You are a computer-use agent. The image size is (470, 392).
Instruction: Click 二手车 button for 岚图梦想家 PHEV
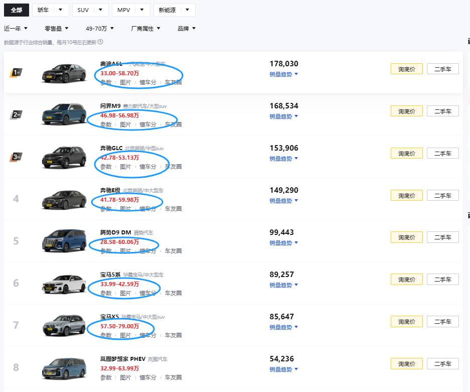[x=443, y=364]
